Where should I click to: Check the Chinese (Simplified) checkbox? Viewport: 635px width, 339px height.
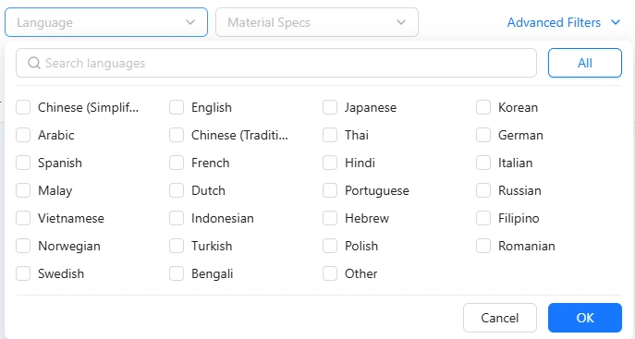point(23,107)
